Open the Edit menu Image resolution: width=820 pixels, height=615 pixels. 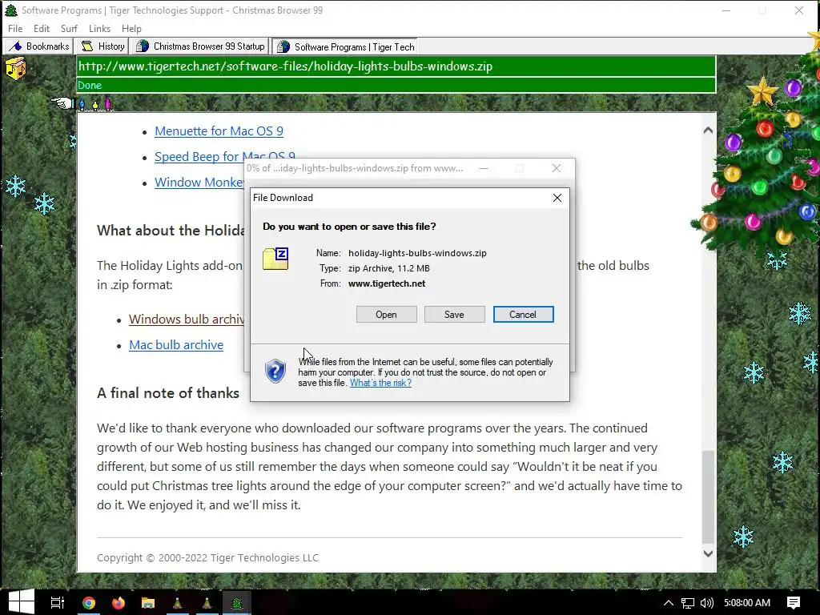pos(42,28)
